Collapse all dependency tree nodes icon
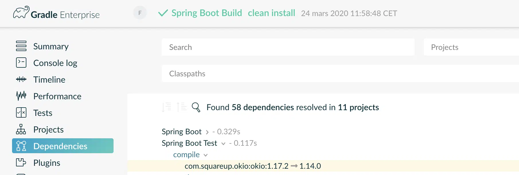The image size is (519, 175). pyautogui.click(x=182, y=107)
